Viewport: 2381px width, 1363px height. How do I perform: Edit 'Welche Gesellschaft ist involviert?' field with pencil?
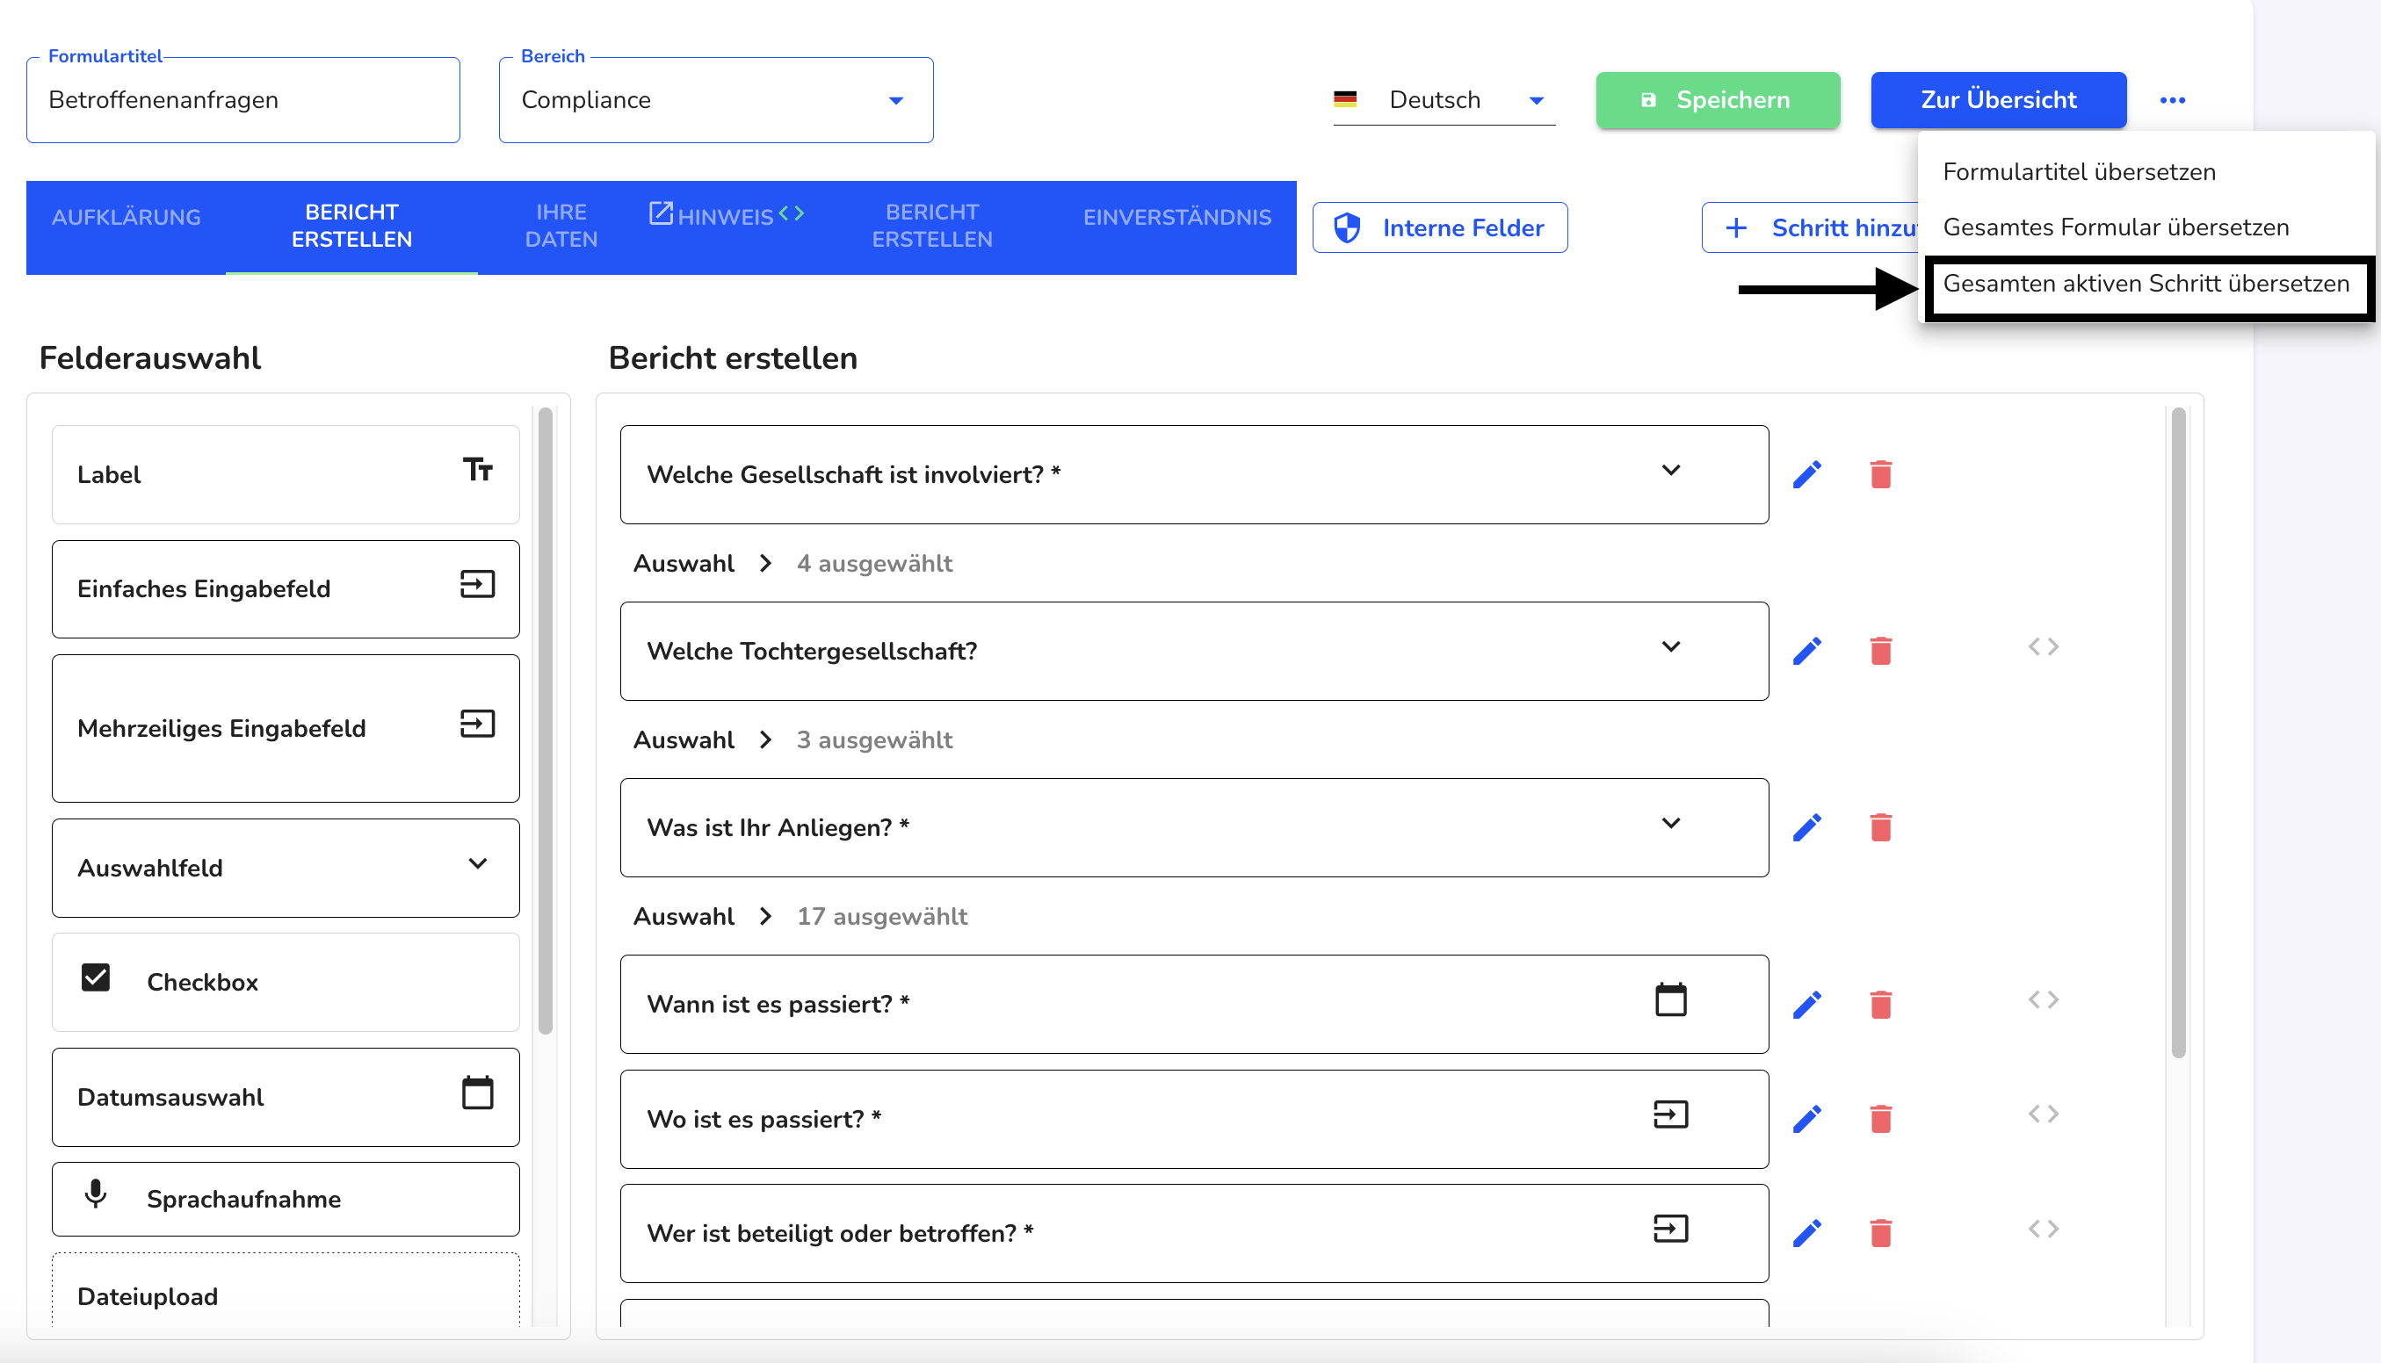[1807, 474]
